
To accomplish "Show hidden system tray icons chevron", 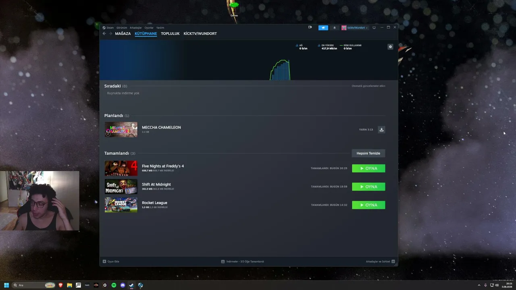I will (479, 285).
